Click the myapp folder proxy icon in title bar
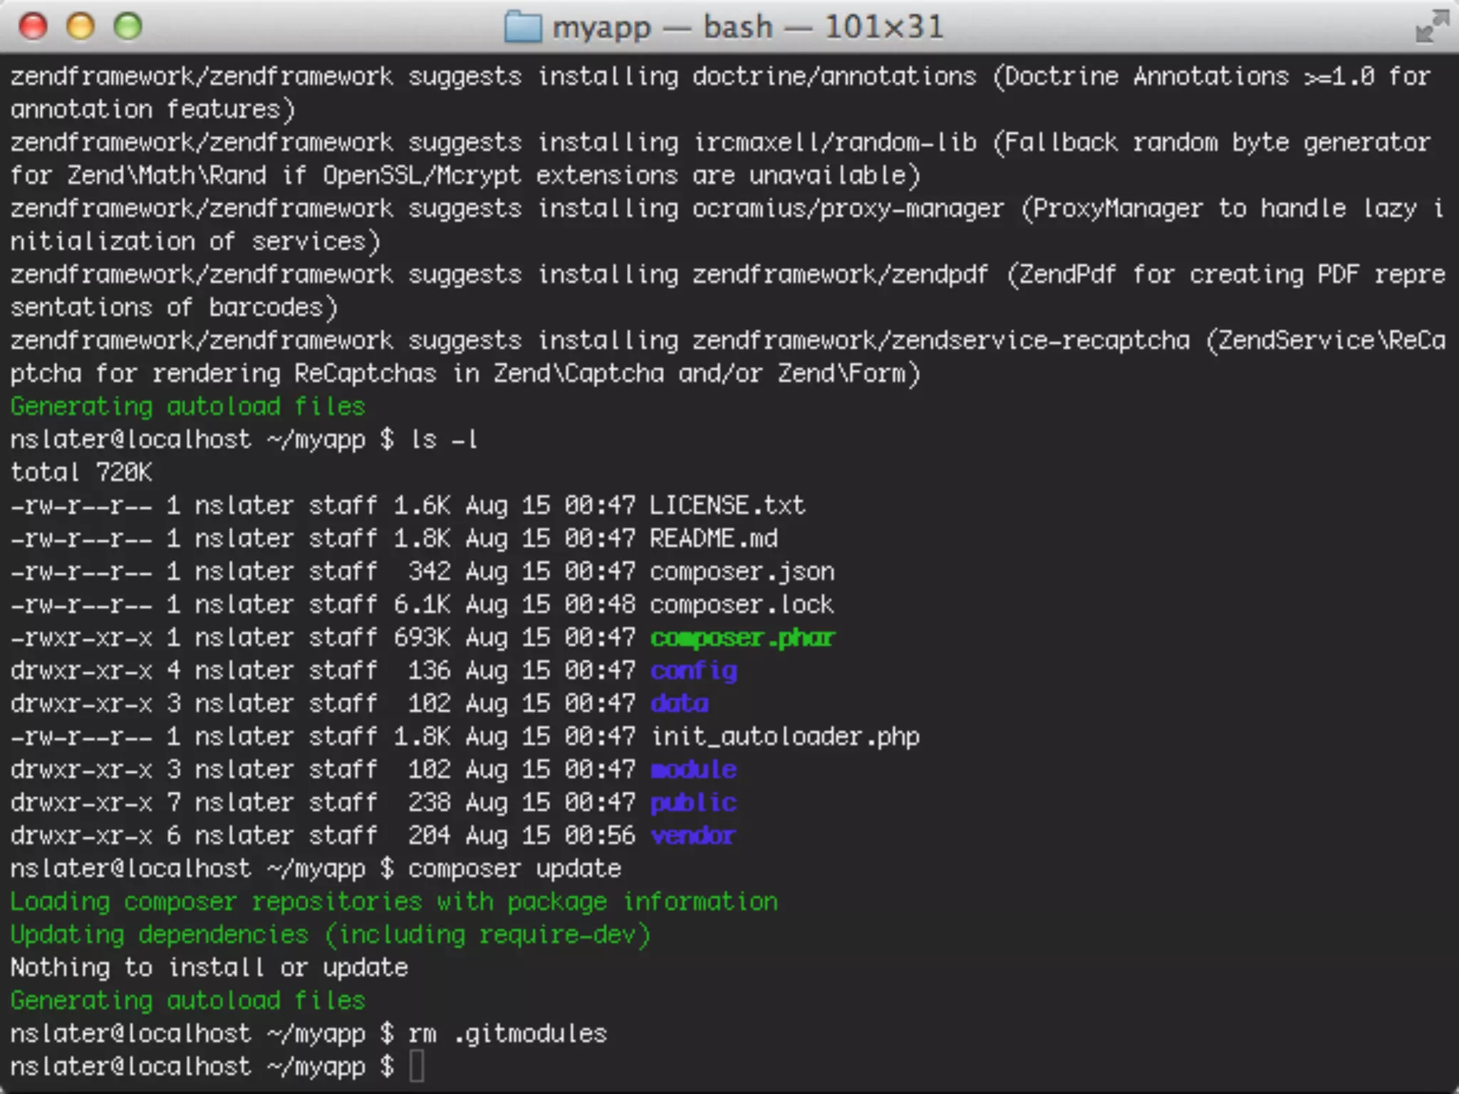 pyautogui.click(x=522, y=28)
